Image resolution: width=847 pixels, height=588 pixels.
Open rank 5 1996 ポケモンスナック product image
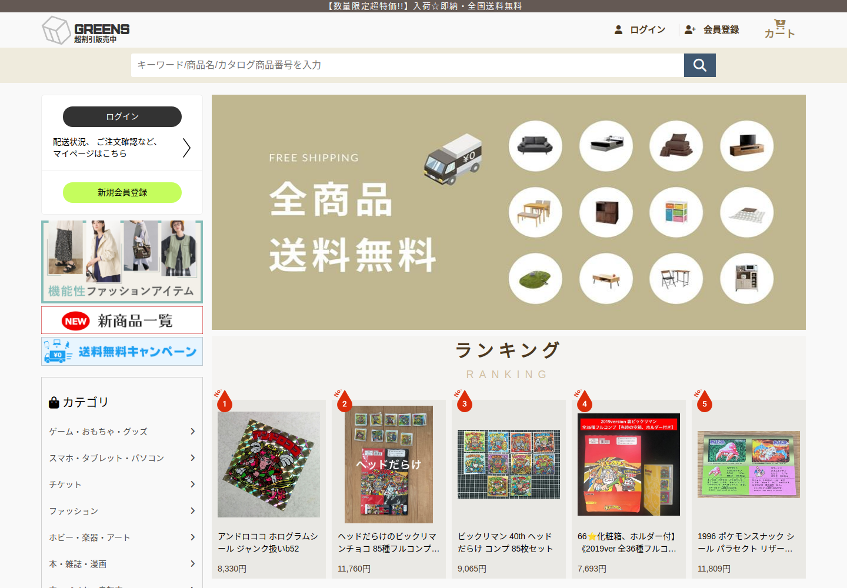[749, 465]
